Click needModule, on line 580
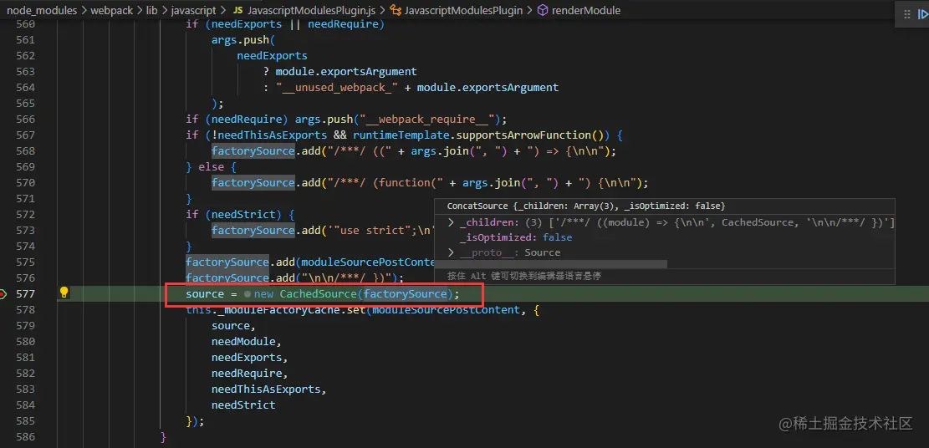Screen dimensions: 929x448 (x=247, y=341)
